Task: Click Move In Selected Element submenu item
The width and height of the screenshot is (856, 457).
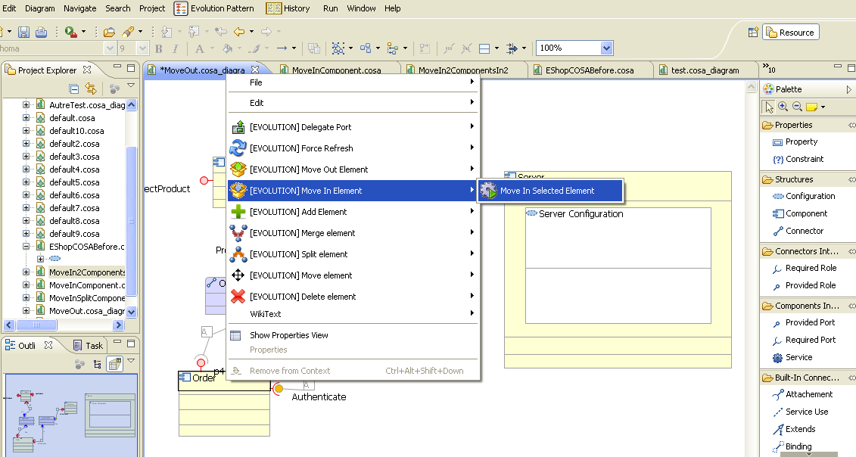Action: [547, 191]
